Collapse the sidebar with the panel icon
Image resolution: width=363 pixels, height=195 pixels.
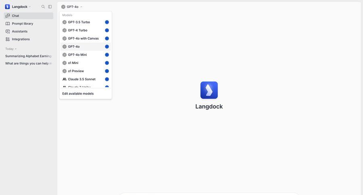click(50, 7)
